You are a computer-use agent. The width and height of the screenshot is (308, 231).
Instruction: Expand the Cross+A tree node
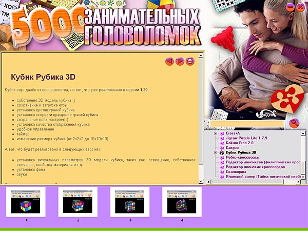216,133
